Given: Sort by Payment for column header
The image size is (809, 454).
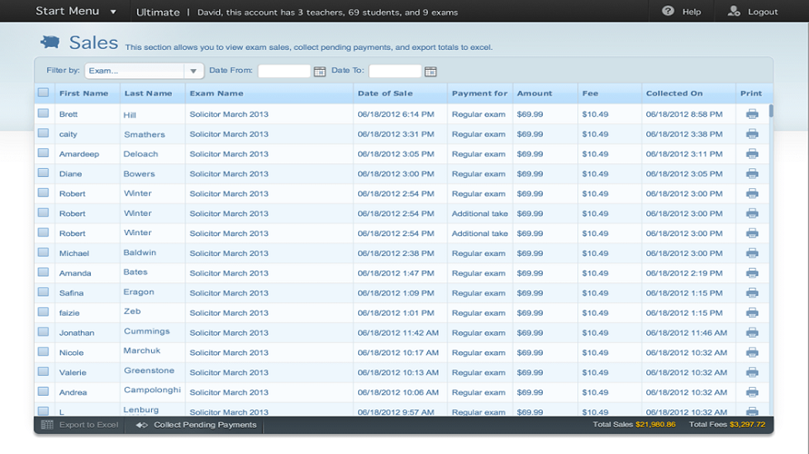Looking at the screenshot, I should click(x=479, y=94).
